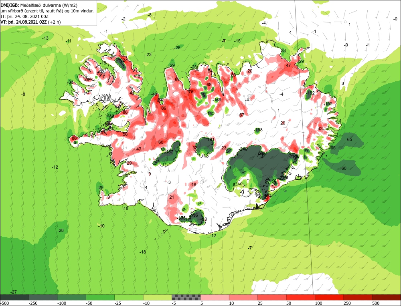
Task: Select the legend swatch between -250 and -100
Action: click(43, 297)
